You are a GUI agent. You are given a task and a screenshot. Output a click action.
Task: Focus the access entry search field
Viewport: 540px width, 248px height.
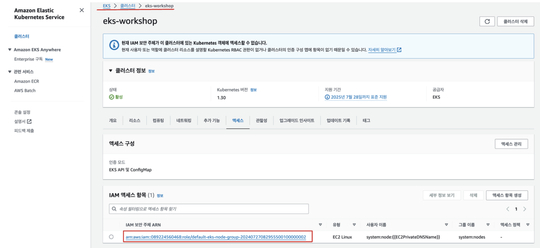point(209,209)
